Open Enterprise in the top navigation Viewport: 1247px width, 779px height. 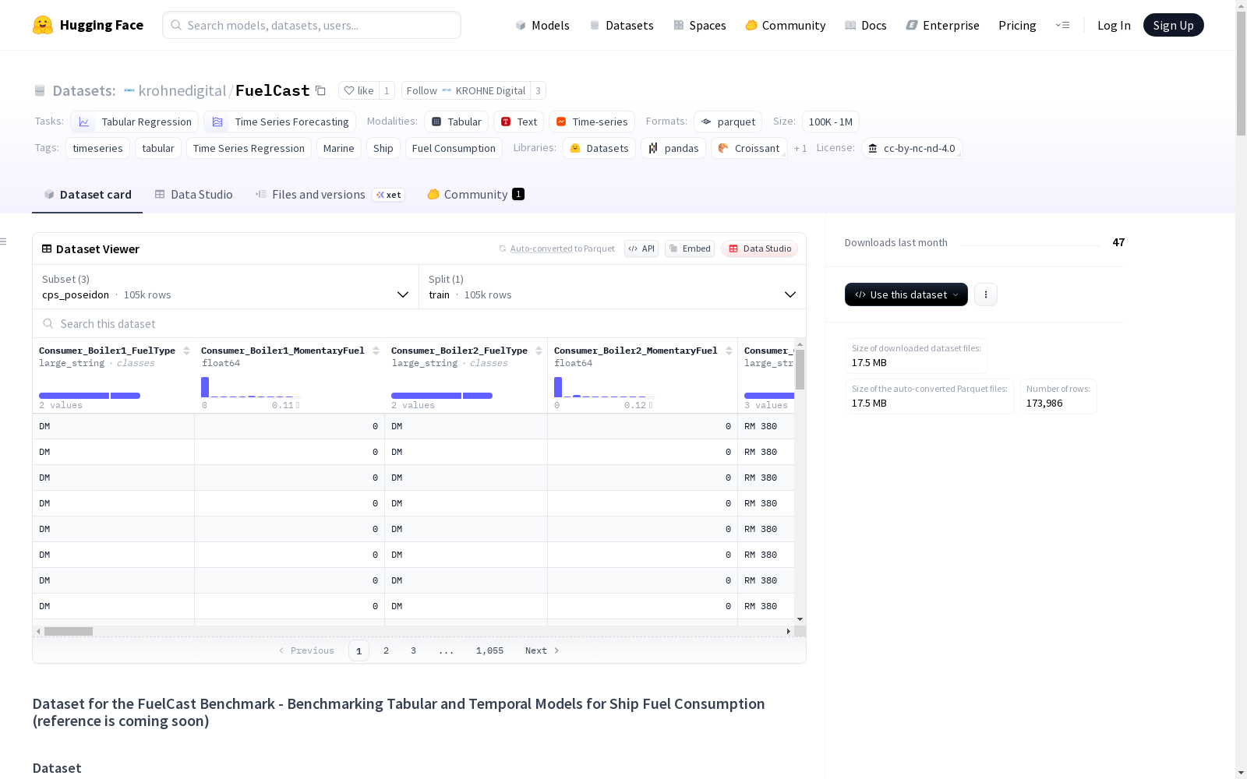943,25
